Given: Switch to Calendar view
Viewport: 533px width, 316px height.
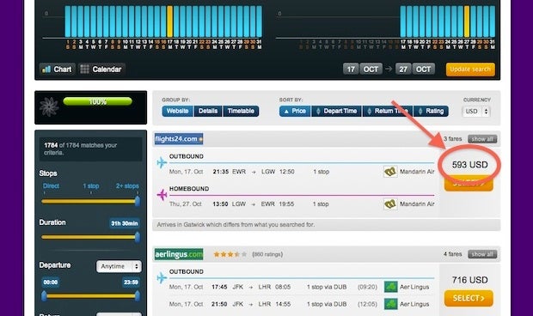Looking at the screenshot, I should 101,70.
